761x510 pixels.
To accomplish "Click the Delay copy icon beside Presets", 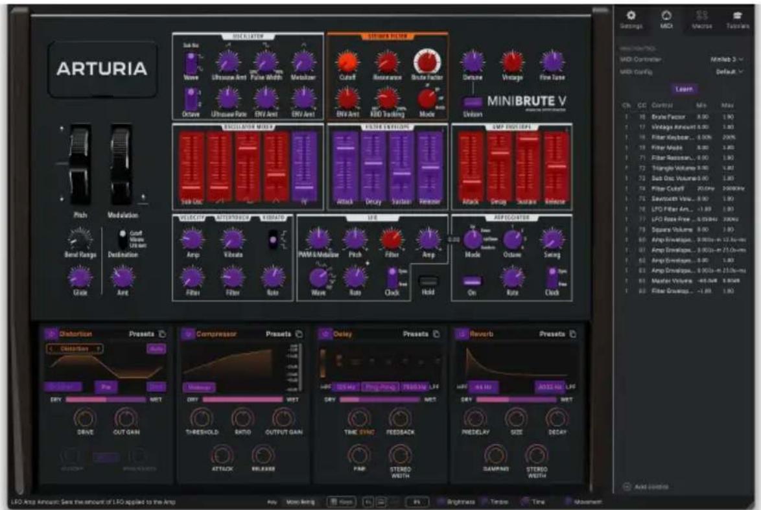I will 436,334.
